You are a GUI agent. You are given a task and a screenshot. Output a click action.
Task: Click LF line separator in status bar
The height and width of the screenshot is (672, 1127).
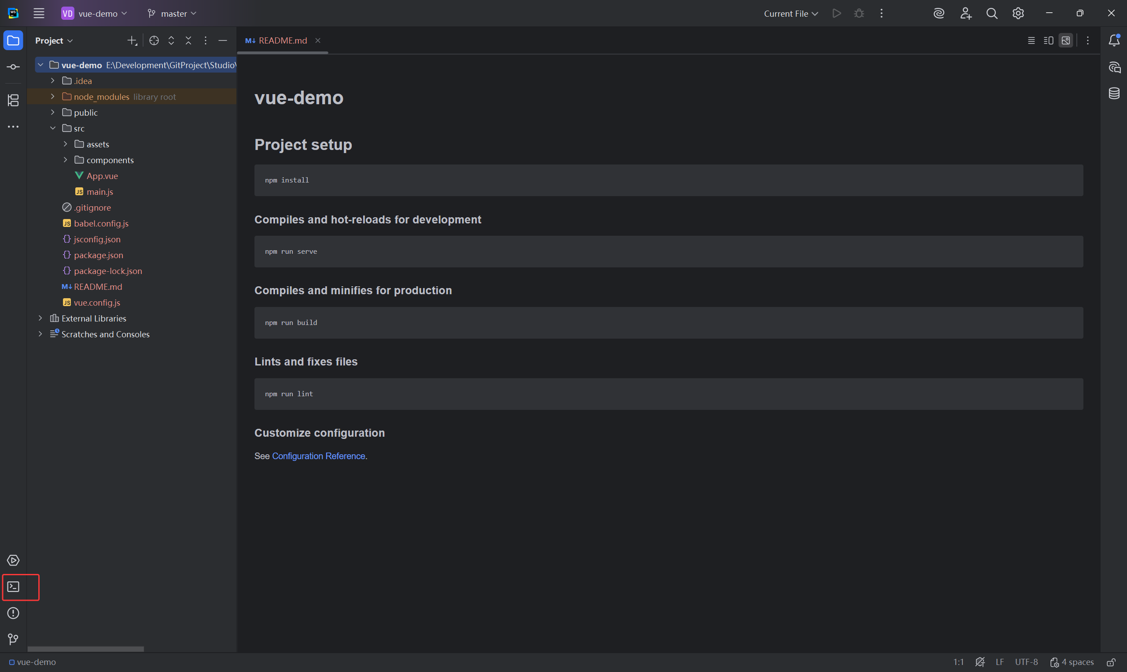tap(1000, 662)
